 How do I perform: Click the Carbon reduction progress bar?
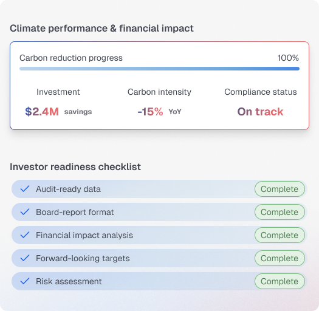coord(159,69)
